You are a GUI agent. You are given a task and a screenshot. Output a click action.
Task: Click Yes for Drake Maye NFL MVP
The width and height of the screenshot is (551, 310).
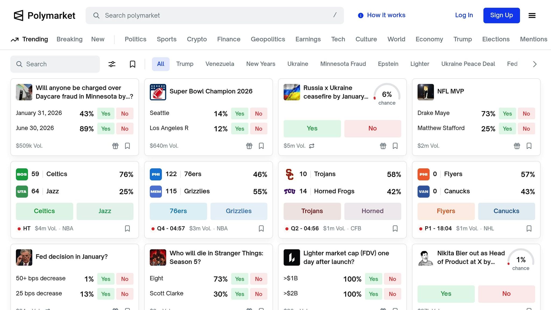click(x=507, y=114)
